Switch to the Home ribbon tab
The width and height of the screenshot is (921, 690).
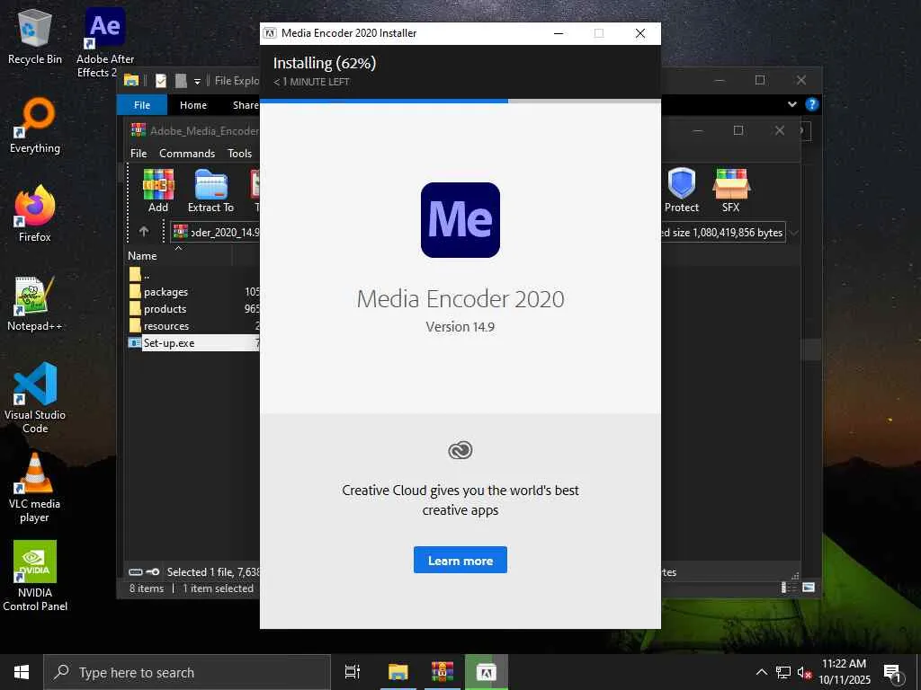[x=193, y=105]
